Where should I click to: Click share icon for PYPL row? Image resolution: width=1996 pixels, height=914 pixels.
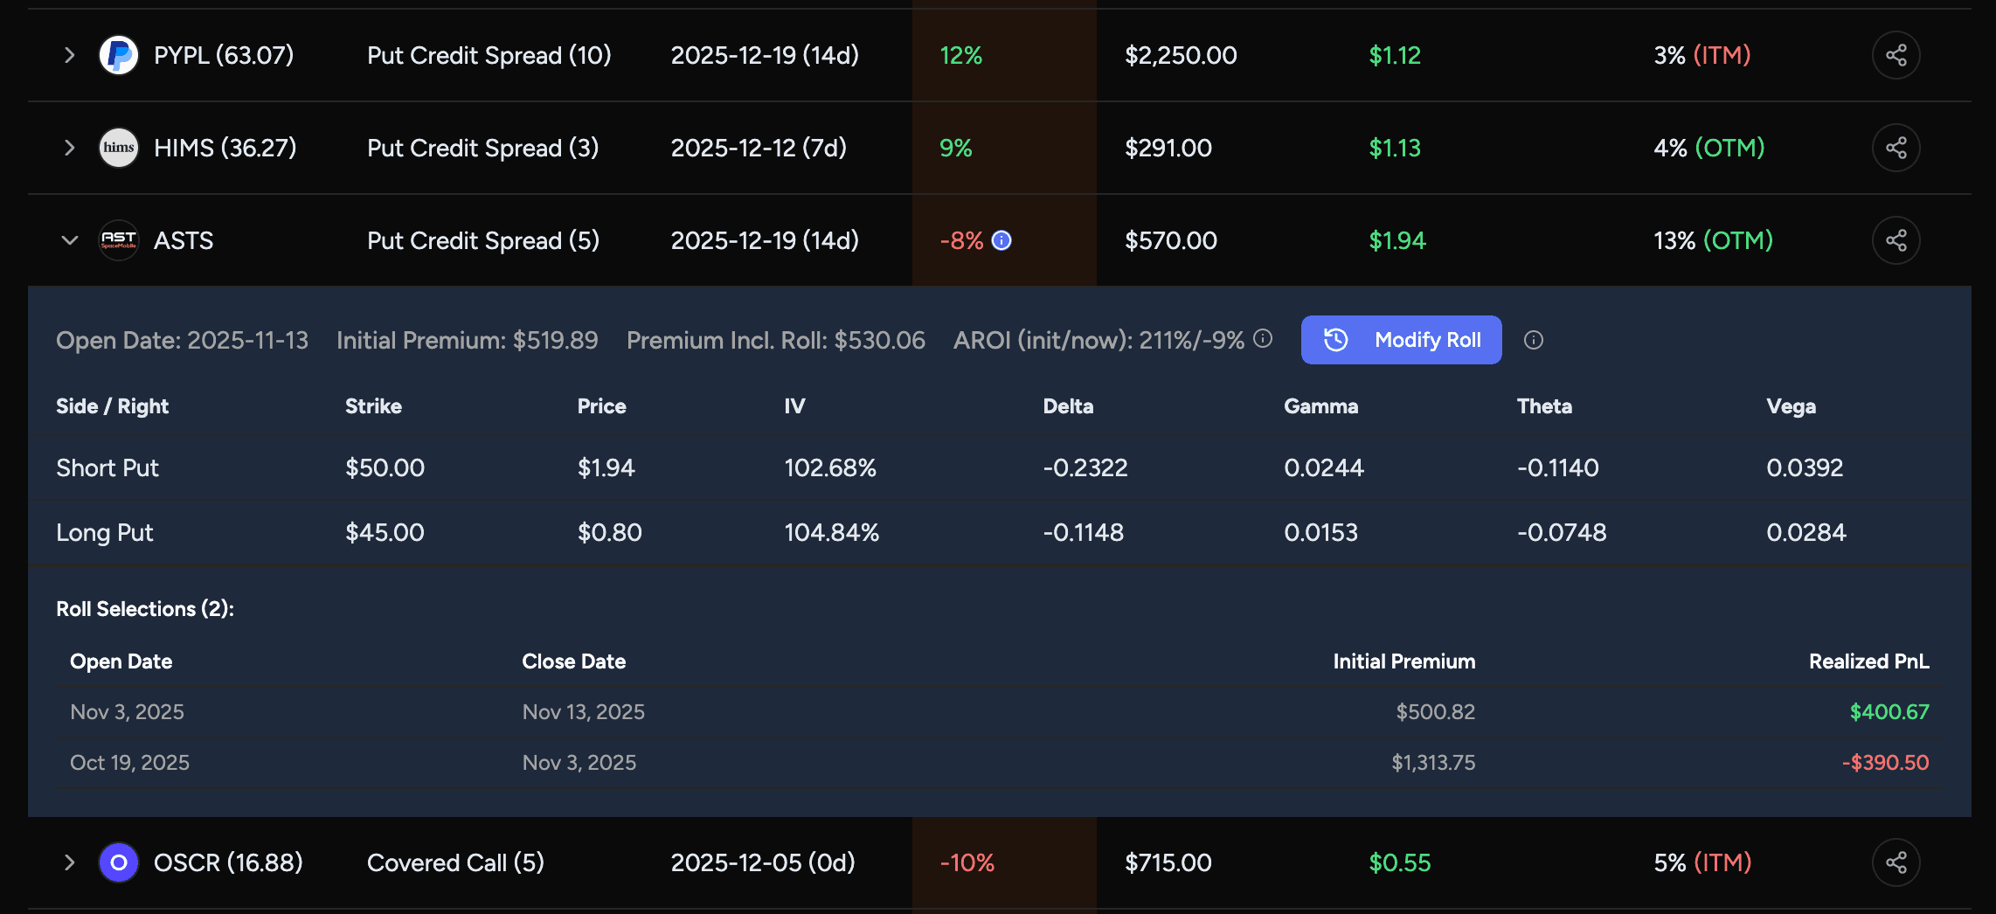pyautogui.click(x=1896, y=56)
